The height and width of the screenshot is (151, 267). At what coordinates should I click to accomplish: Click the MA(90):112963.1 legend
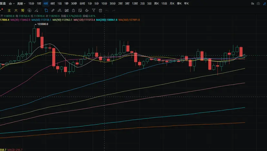click(62, 20)
